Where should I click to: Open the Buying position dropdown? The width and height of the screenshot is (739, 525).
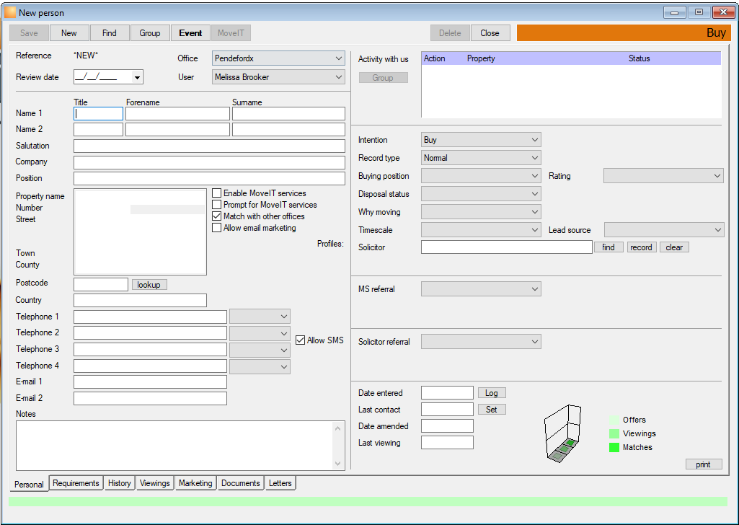click(x=481, y=176)
